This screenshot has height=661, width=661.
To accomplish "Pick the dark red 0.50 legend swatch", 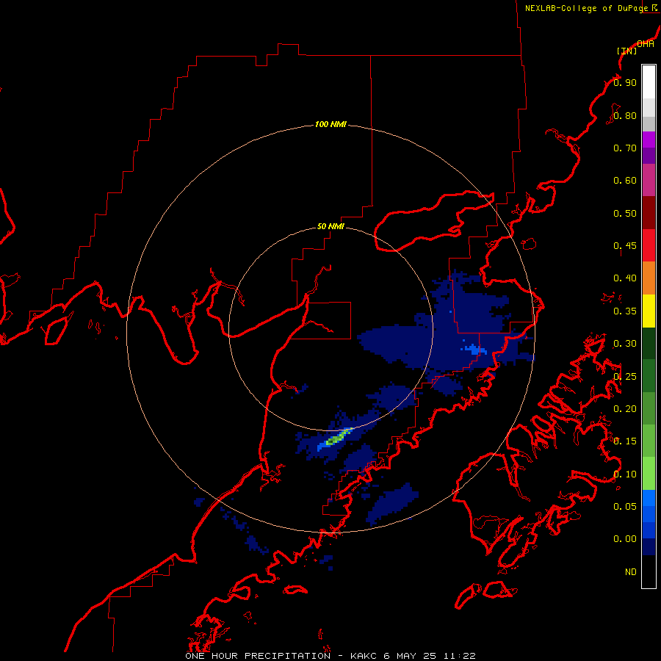I will (x=649, y=212).
